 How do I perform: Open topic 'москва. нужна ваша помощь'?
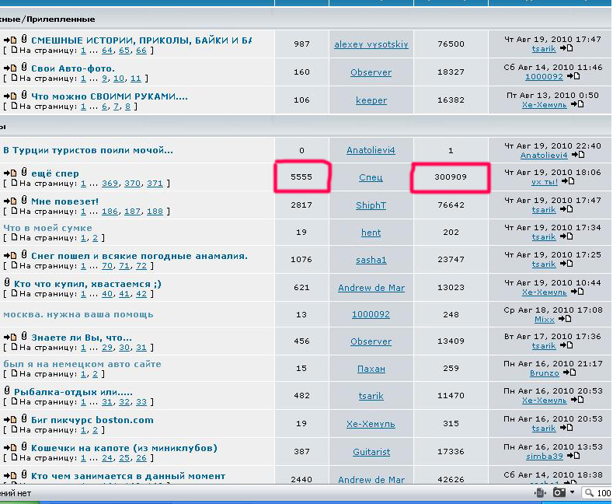[x=78, y=314]
